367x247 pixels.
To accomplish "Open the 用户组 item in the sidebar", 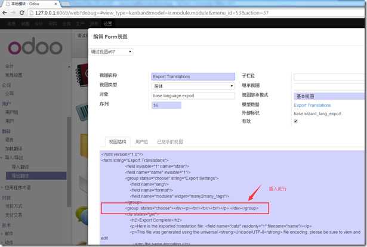I will (12, 112).
